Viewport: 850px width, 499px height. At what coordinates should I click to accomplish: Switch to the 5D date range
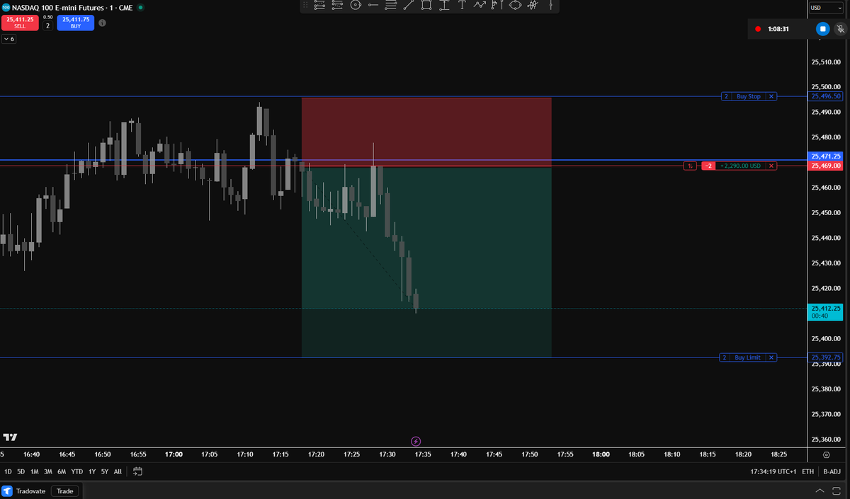tap(21, 471)
